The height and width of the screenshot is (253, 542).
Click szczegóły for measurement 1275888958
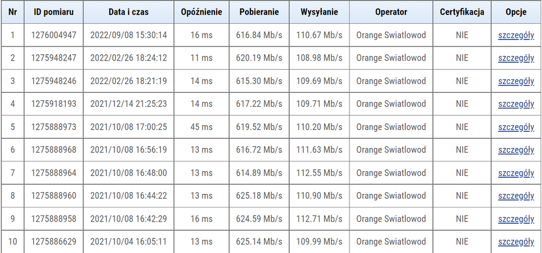click(516, 219)
